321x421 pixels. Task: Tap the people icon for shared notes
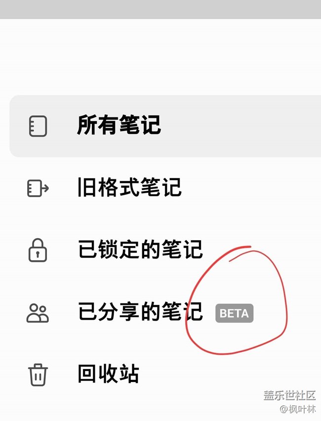coord(38,313)
